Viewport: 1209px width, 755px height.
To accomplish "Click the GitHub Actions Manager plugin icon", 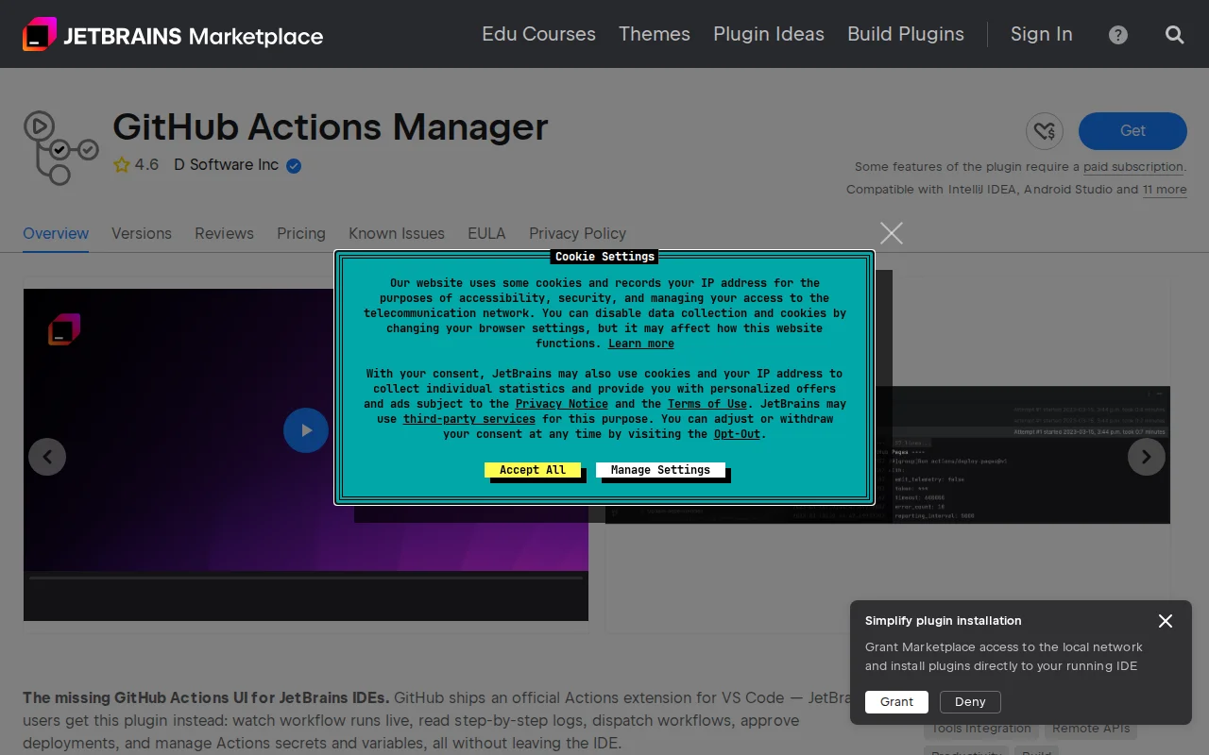I will [60, 147].
